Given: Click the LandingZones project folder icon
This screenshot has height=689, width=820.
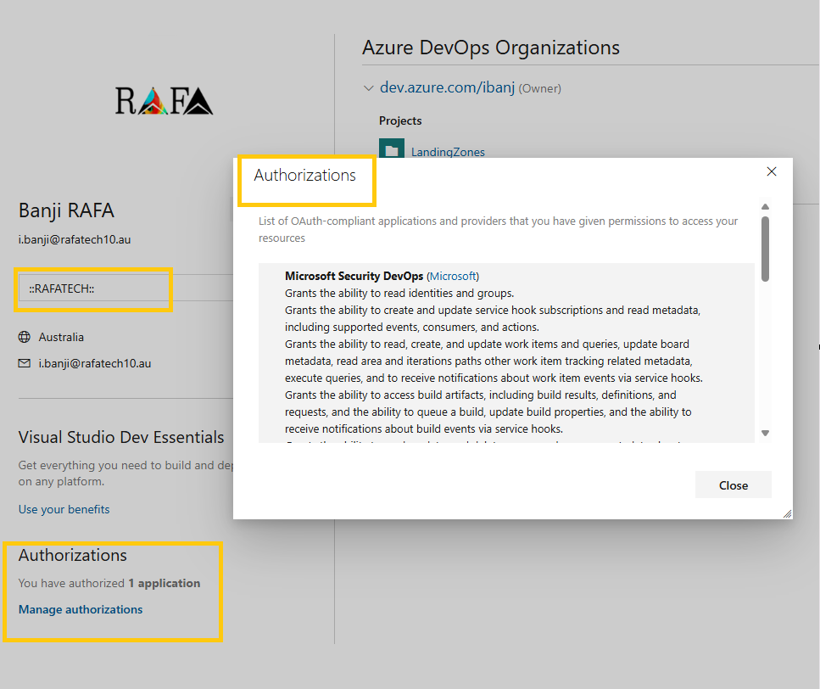Looking at the screenshot, I should pos(392,148).
